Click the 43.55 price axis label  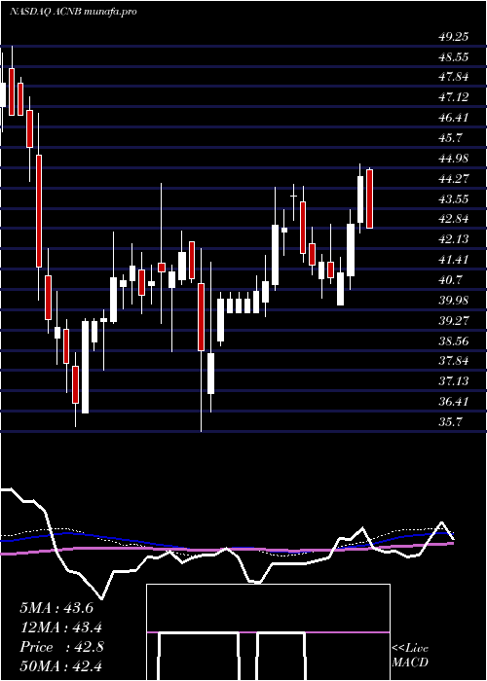pos(454,198)
